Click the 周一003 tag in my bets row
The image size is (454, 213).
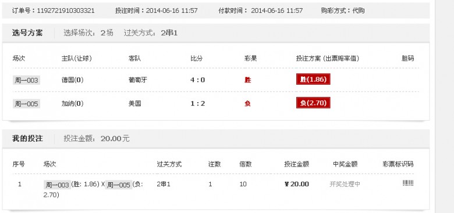(x=57, y=185)
